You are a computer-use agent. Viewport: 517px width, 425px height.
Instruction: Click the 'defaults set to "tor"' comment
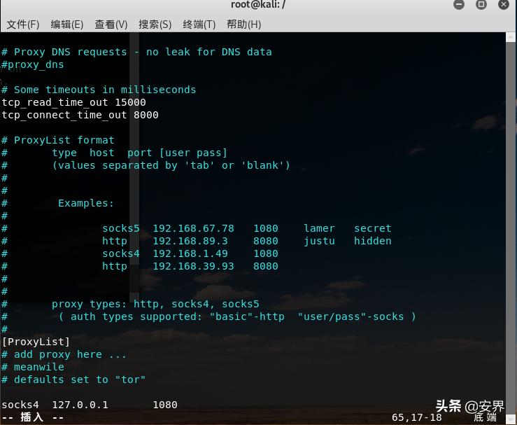[x=80, y=379]
